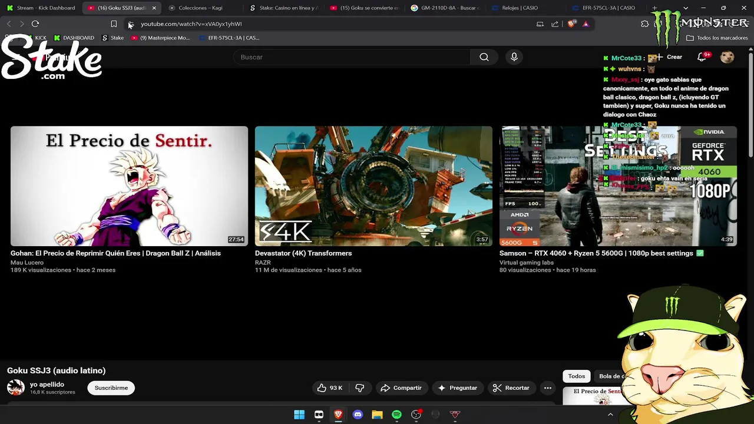Viewport: 754px width, 424px height.
Task: Open the RAZR channel name
Action: (x=263, y=263)
